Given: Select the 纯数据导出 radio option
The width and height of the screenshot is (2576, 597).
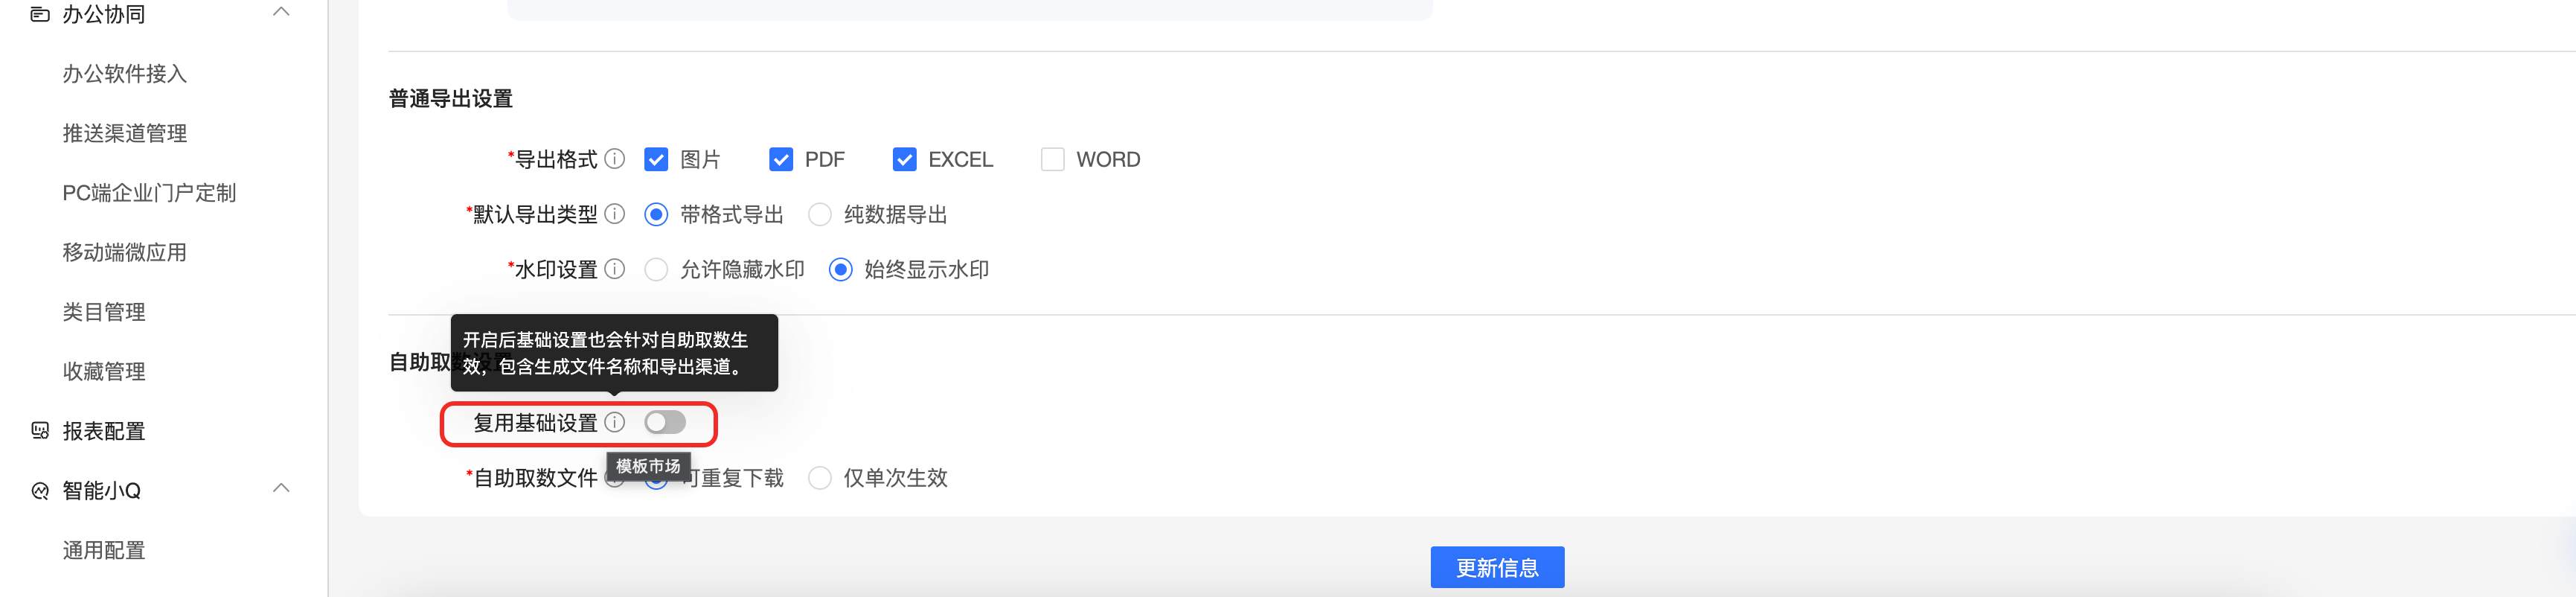Looking at the screenshot, I should [820, 215].
